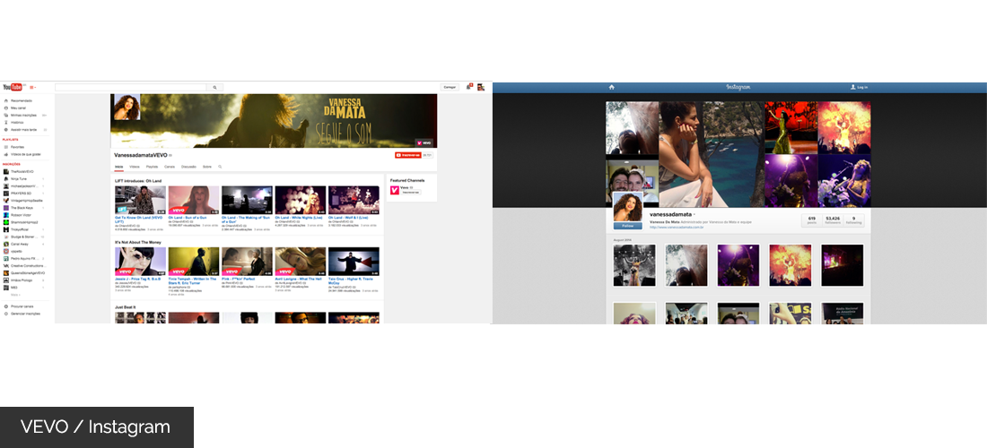987x448 pixels.
Task: Open Jessie J - Price Tag video link
Action: 140,279
